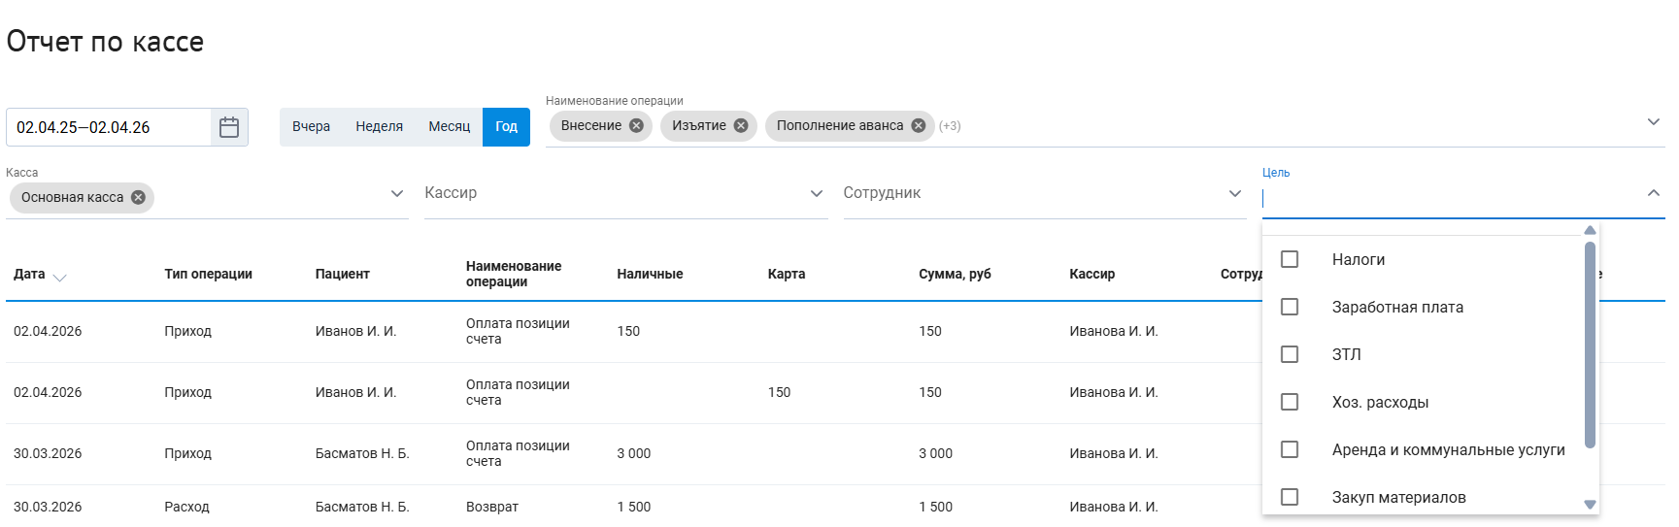Screen dimensions: 1679x527
Task: Remove the Внесение chip
Action: tap(636, 125)
